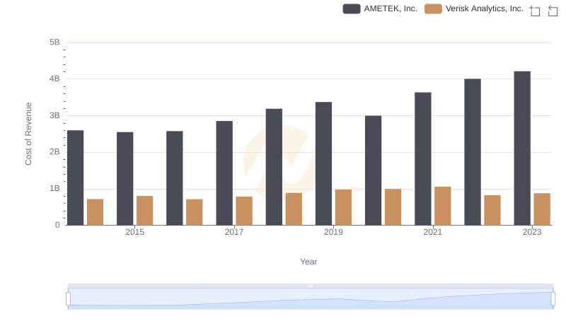Select the AMETEK bar for 2017
566x326 pixels.
(224, 173)
